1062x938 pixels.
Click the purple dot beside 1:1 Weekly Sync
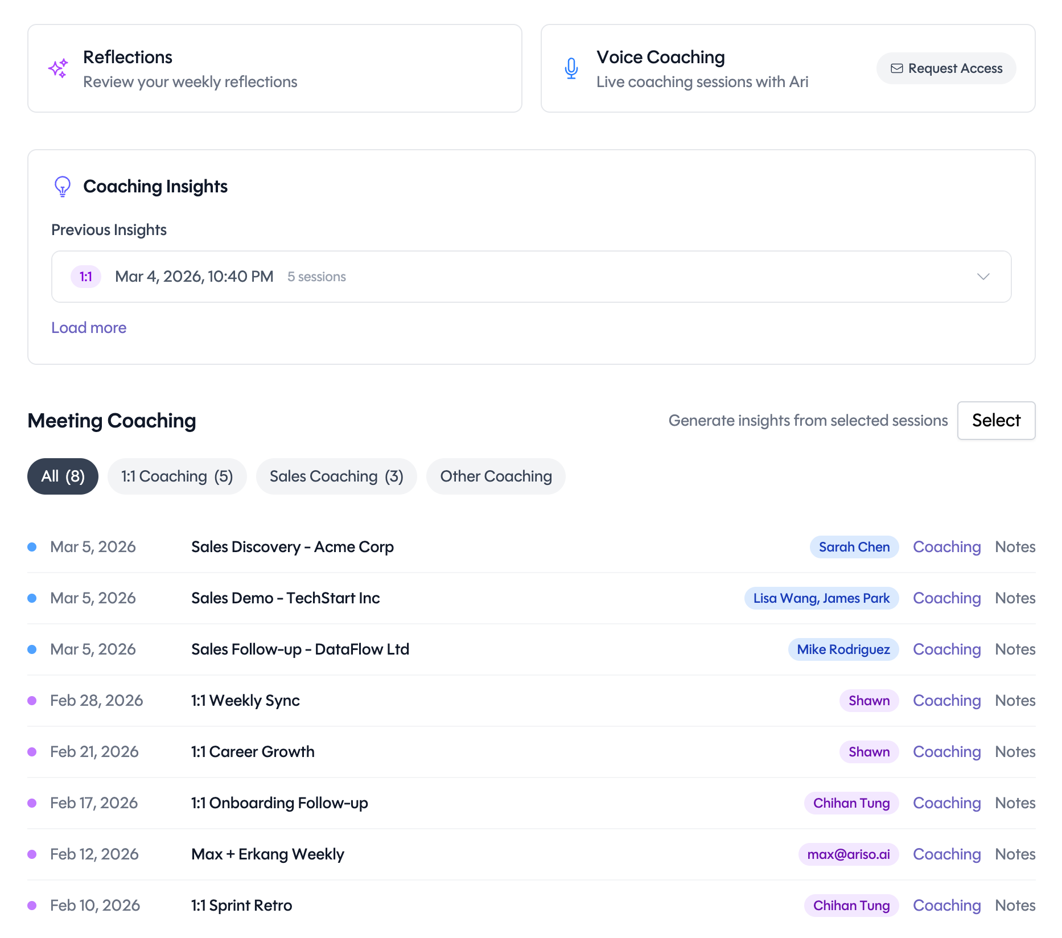point(31,700)
